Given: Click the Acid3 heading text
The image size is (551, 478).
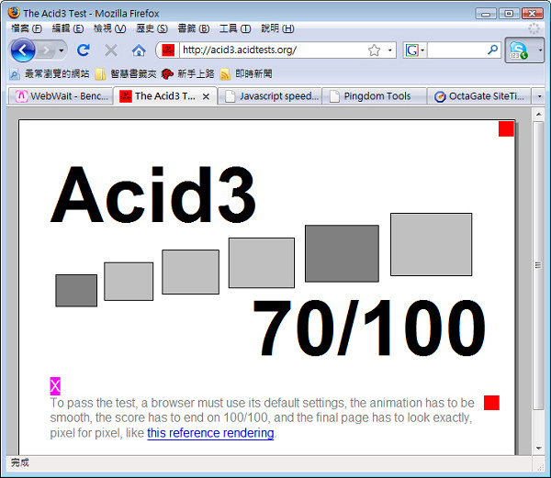Looking at the screenshot, I should 153,195.
